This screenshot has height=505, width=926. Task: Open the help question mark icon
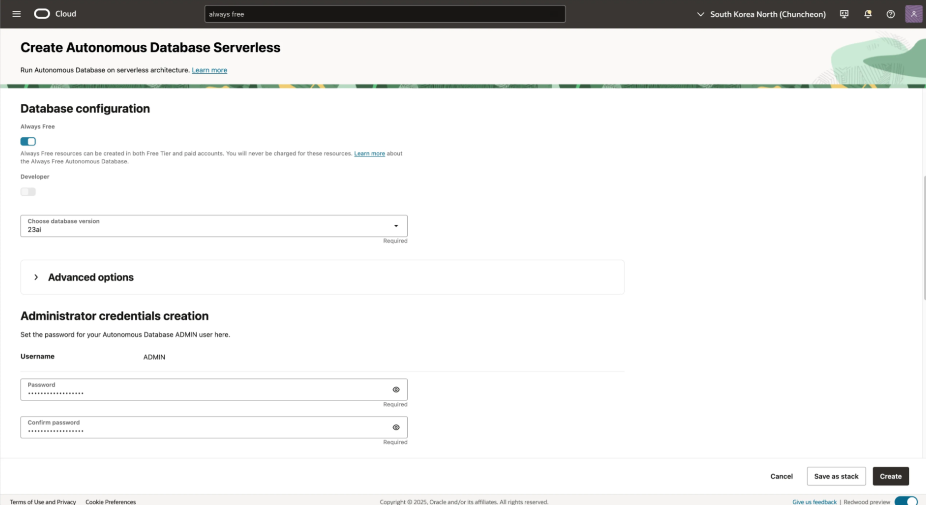pos(890,14)
